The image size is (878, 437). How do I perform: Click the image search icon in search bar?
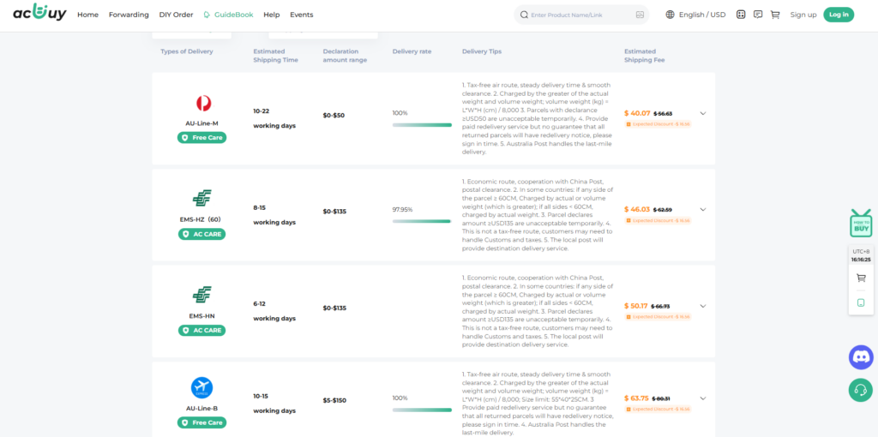(x=640, y=15)
